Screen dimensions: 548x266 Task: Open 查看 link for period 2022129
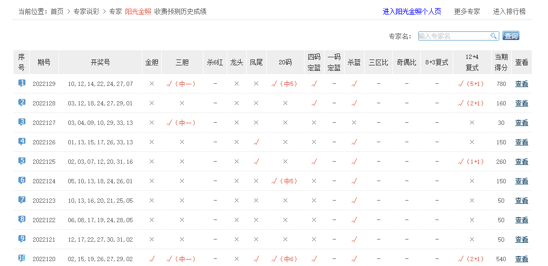(x=521, y=84)
